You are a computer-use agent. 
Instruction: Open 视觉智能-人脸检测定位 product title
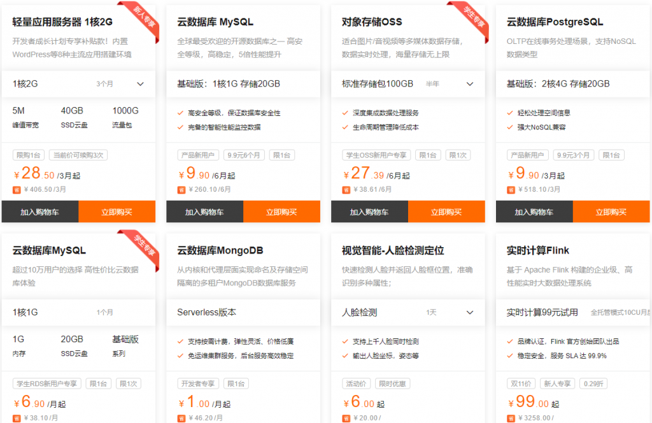[x=393, y=250]
